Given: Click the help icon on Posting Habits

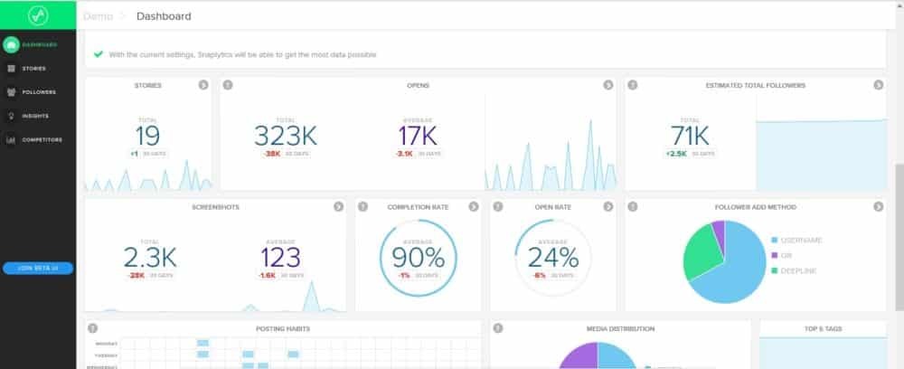Looking at the screenshot, I should (x=93, y=328).
